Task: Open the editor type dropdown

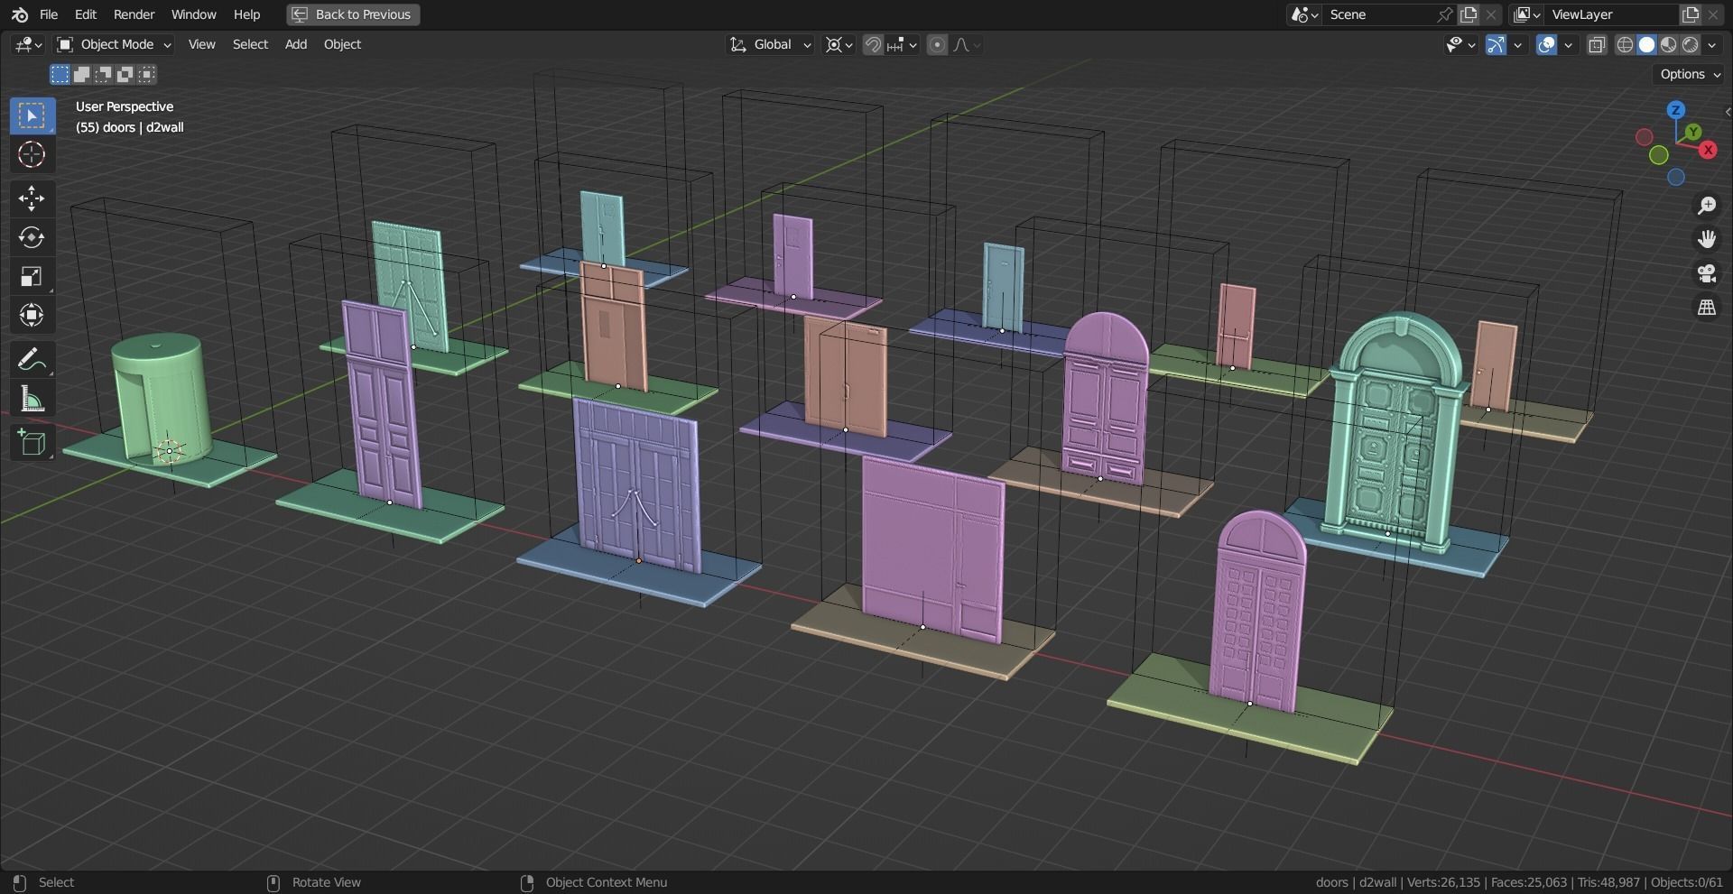Action: click(x=28, y=44)
